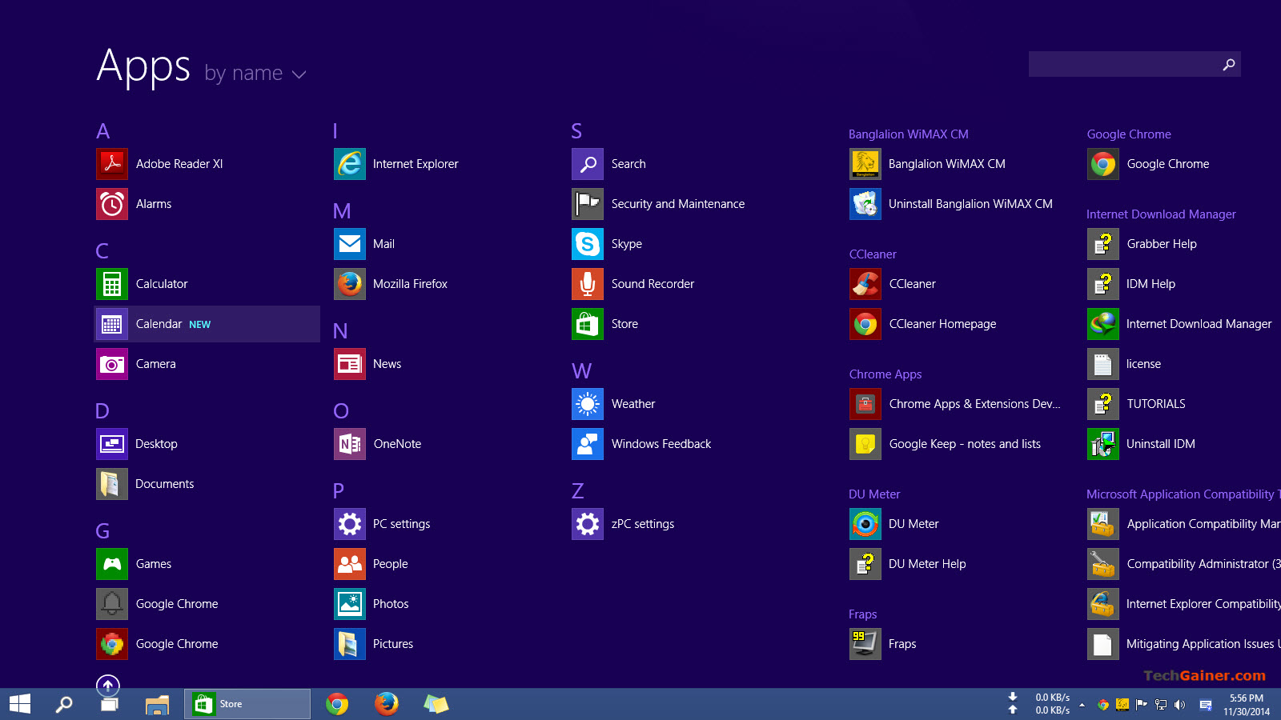Open Uninstall Banglalion WiMAX CM
Viewport: 1281px width, 720px height.
(x=970, y=204)
